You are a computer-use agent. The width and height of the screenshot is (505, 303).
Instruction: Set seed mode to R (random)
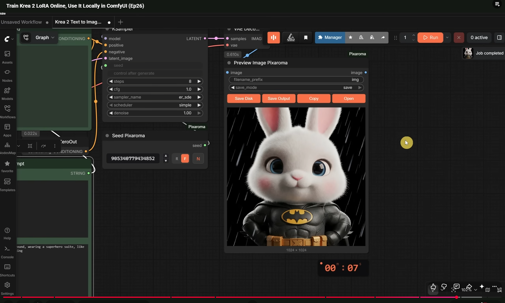tap(177, 159)
